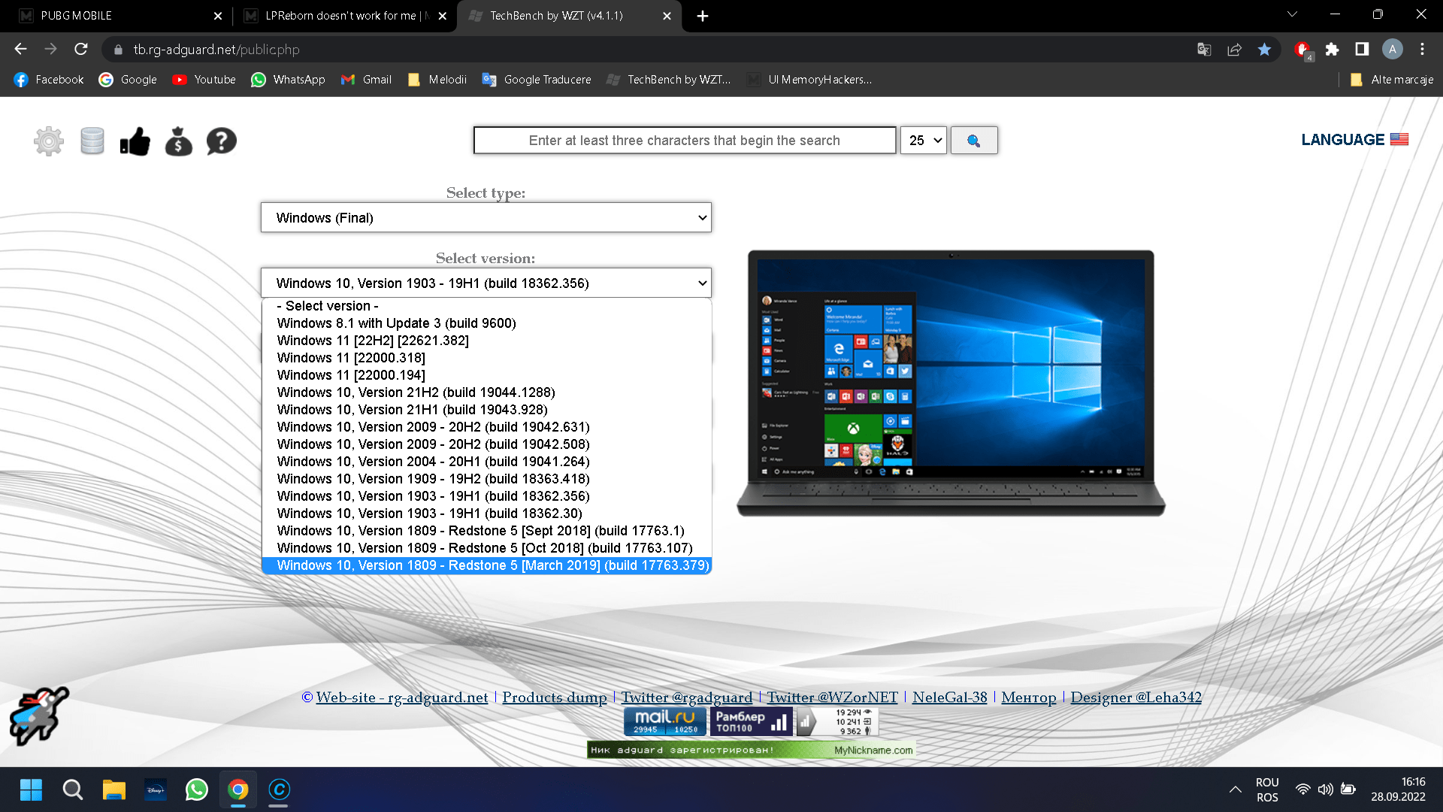The image size is (1443, 812).
Task: Select Windows 11 [22H2] [22621.382]
Action: point(487,341)
